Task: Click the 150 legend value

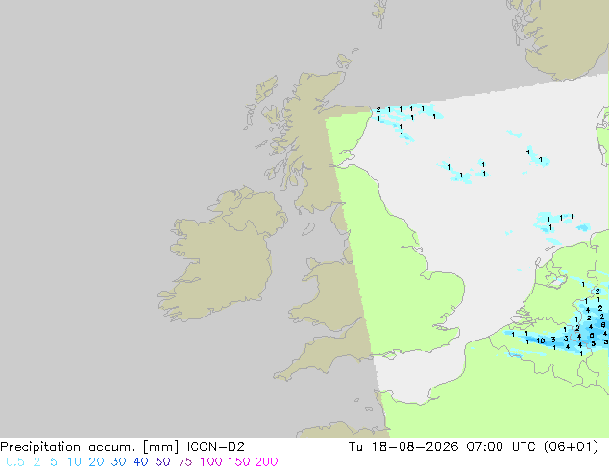Action: click(238, 462)
